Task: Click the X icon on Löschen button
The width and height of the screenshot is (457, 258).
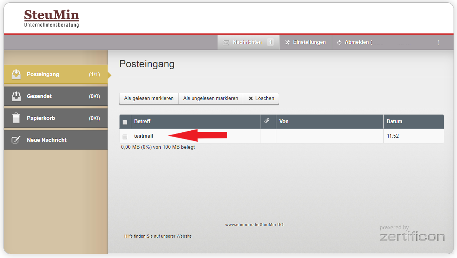Action: point(251,98)
